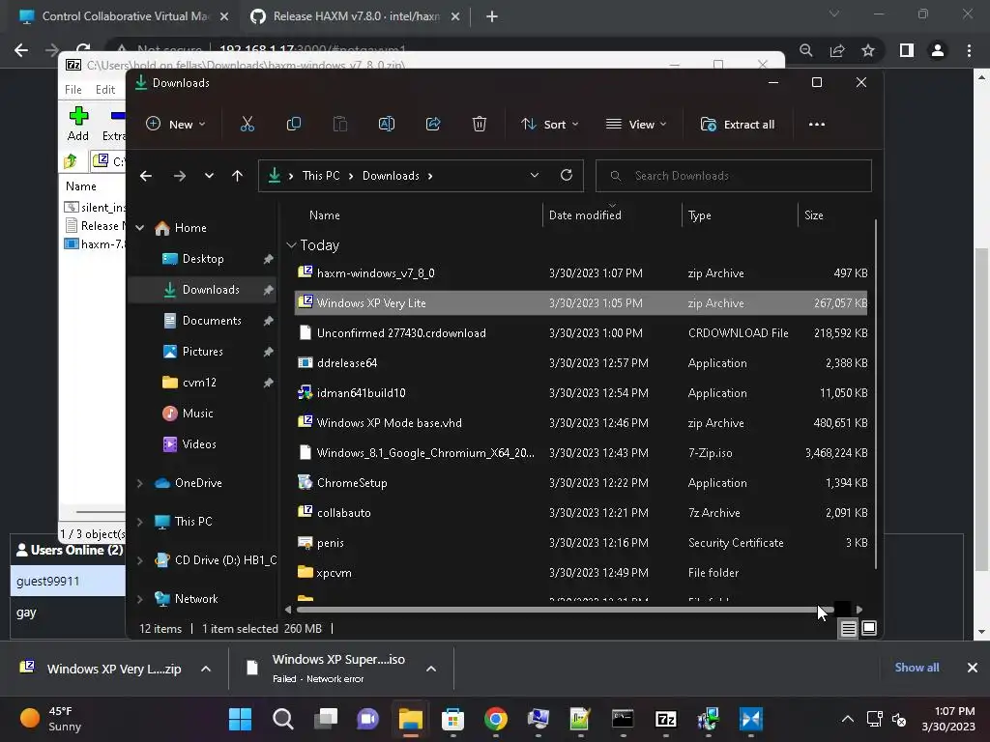Select the ddrelease64 application
The width and height of the screenshot is (990, 742).
(x=581, y=363)
